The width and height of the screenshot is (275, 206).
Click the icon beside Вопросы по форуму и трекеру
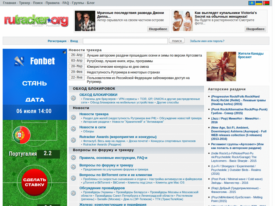[x=73, y=167]
